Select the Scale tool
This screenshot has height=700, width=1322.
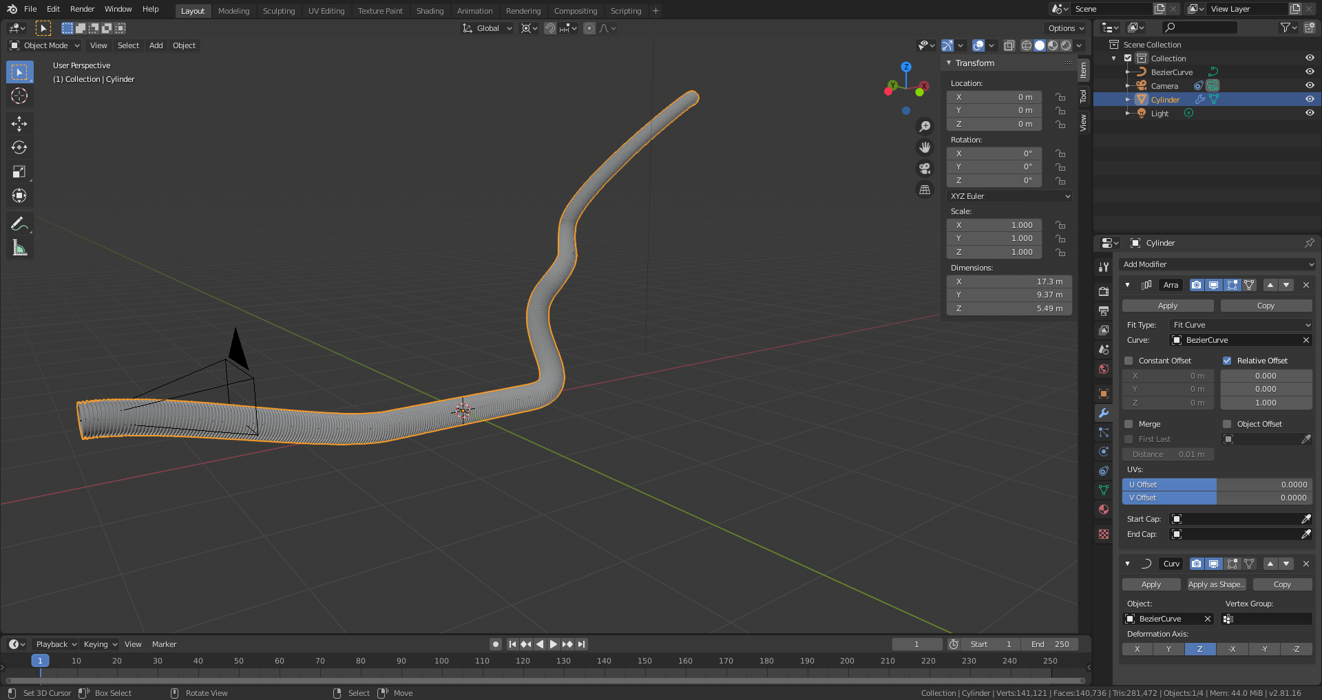(19, 172)
